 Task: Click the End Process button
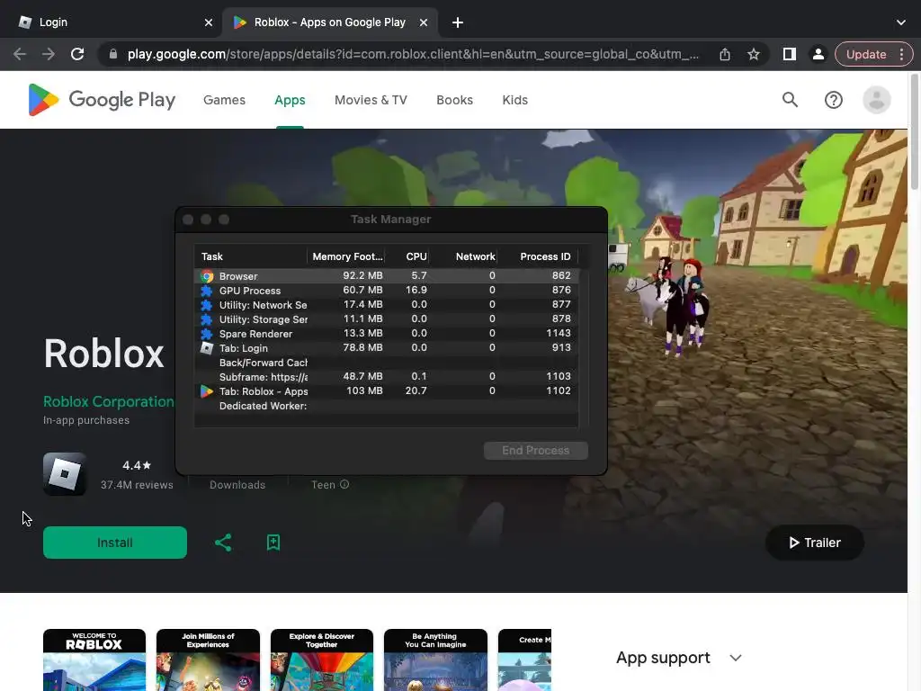(536, 451)
